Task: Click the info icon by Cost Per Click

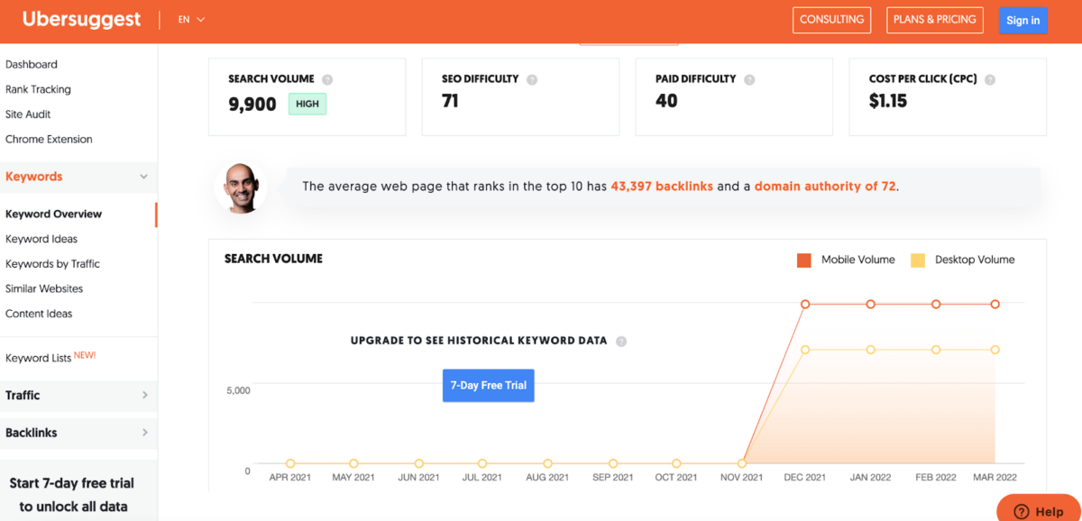Action: (990, 79)
